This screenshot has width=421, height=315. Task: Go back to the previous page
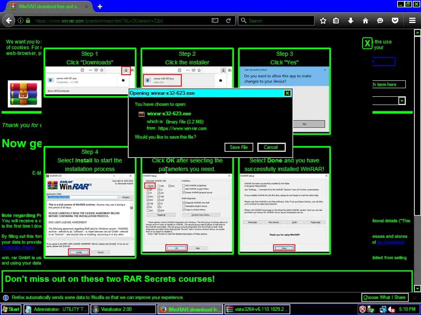9,21
